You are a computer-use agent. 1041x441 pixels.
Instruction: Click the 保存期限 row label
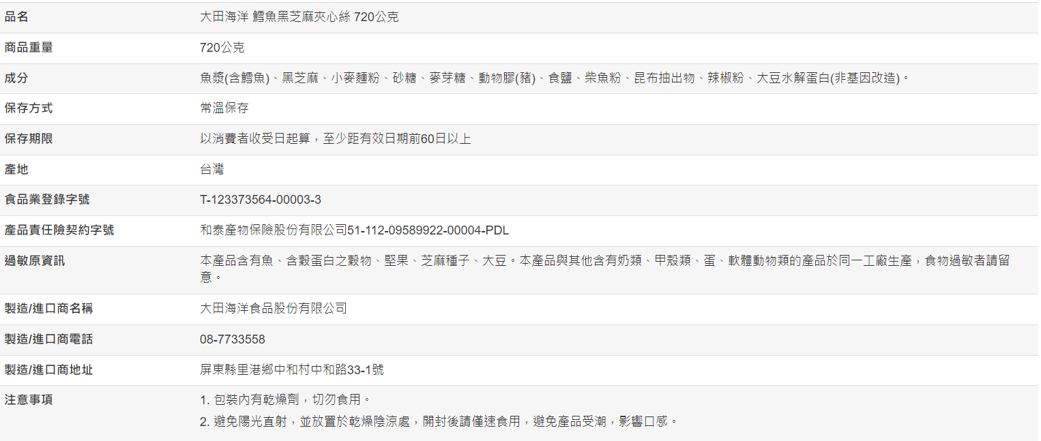(x=29, y=139)
